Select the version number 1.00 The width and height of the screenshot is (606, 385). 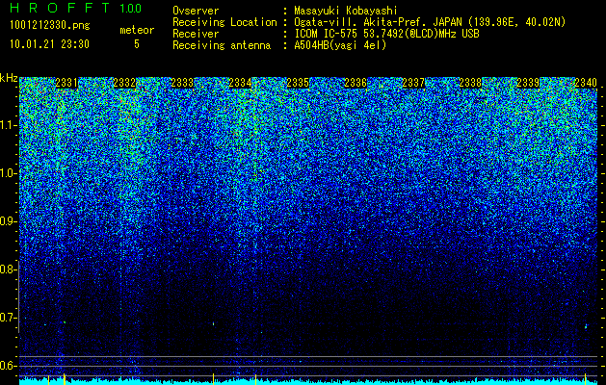pos(131,9)
